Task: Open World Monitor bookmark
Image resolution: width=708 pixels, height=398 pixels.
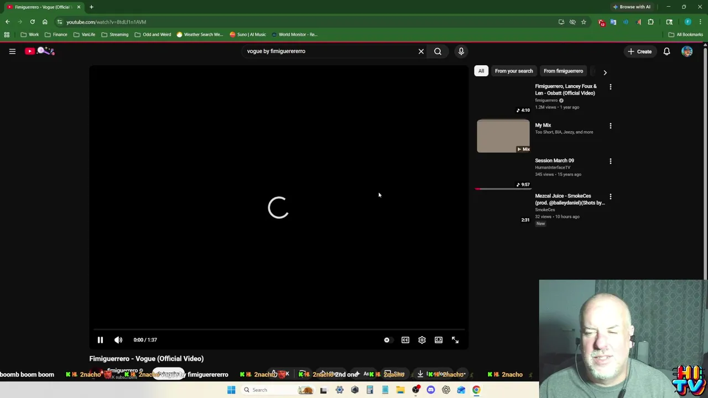Action: (x=294, y=34)
